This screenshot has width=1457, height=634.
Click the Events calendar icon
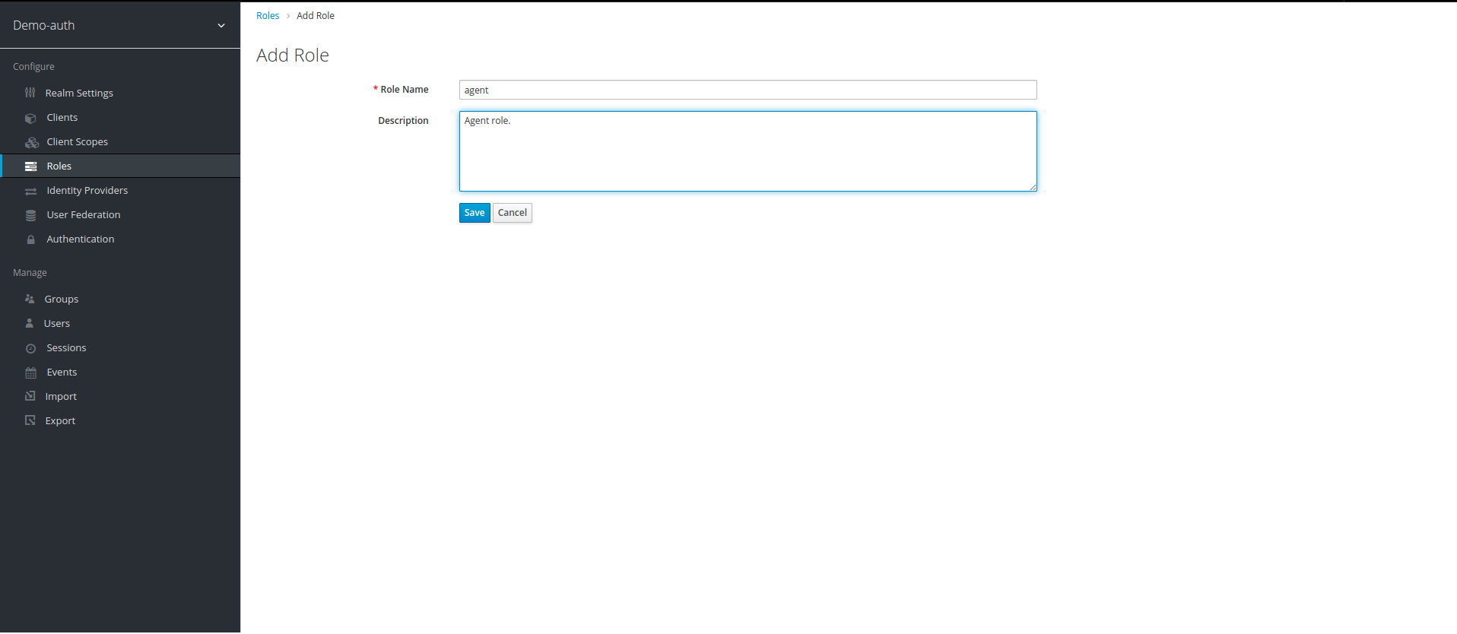coord(30,372)
